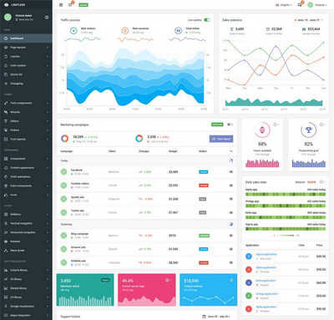Click the green status badge of the Bing campaign
This screenshot has width=334, height=320.
pyautogui.click(x=204, y=236)
